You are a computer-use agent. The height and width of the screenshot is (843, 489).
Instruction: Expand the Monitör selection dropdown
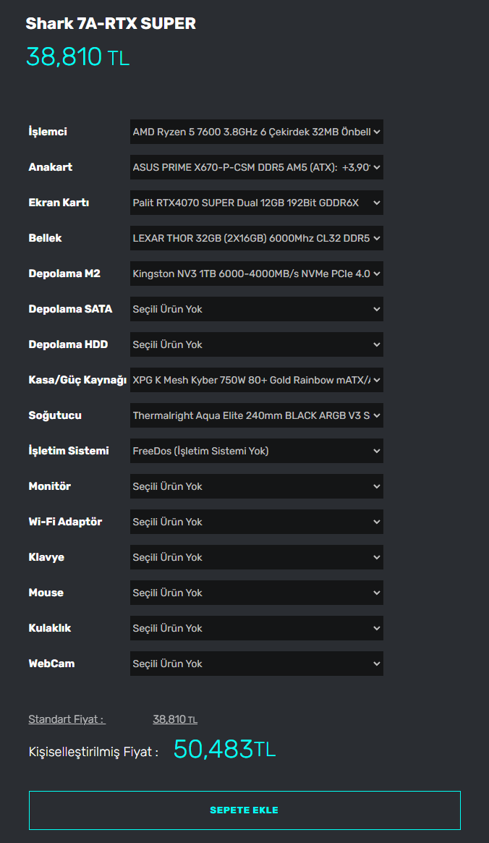256,486
